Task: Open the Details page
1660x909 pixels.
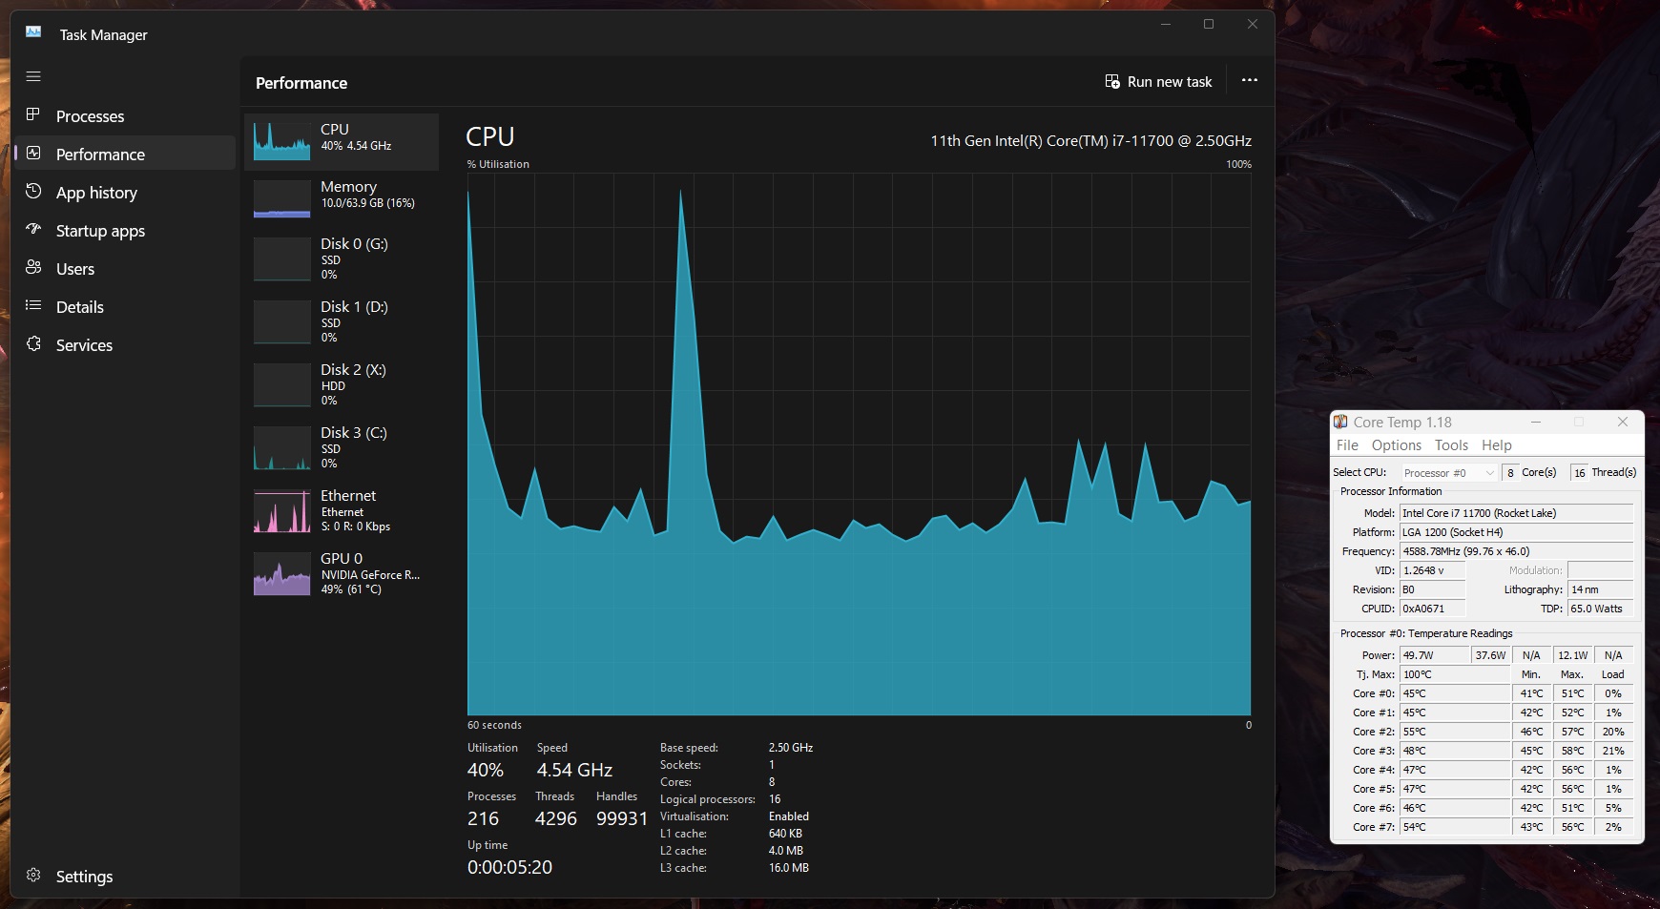Action: [125, 307]
